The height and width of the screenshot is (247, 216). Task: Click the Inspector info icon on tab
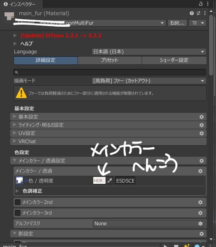point(6,4)
